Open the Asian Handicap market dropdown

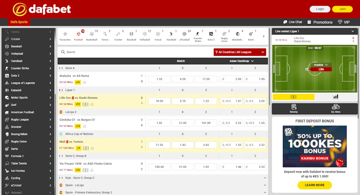click(x=242, y=61)
